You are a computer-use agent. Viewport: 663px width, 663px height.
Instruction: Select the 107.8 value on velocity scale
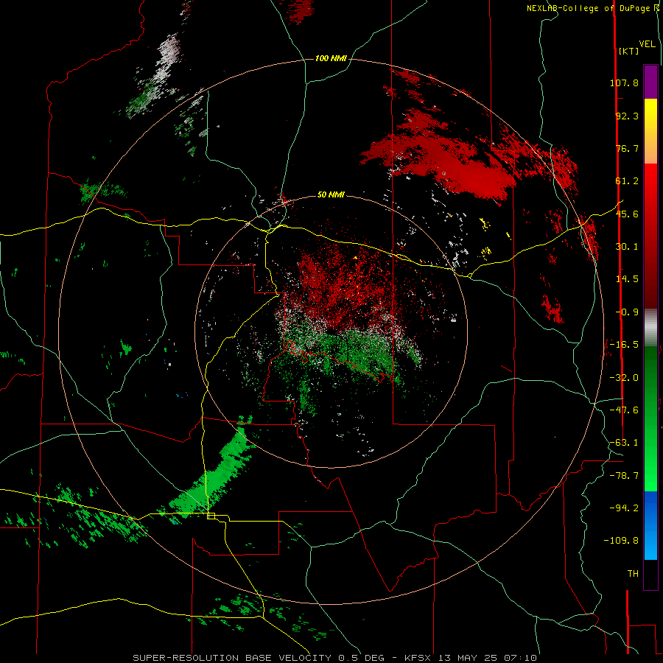tap(624, 83)
